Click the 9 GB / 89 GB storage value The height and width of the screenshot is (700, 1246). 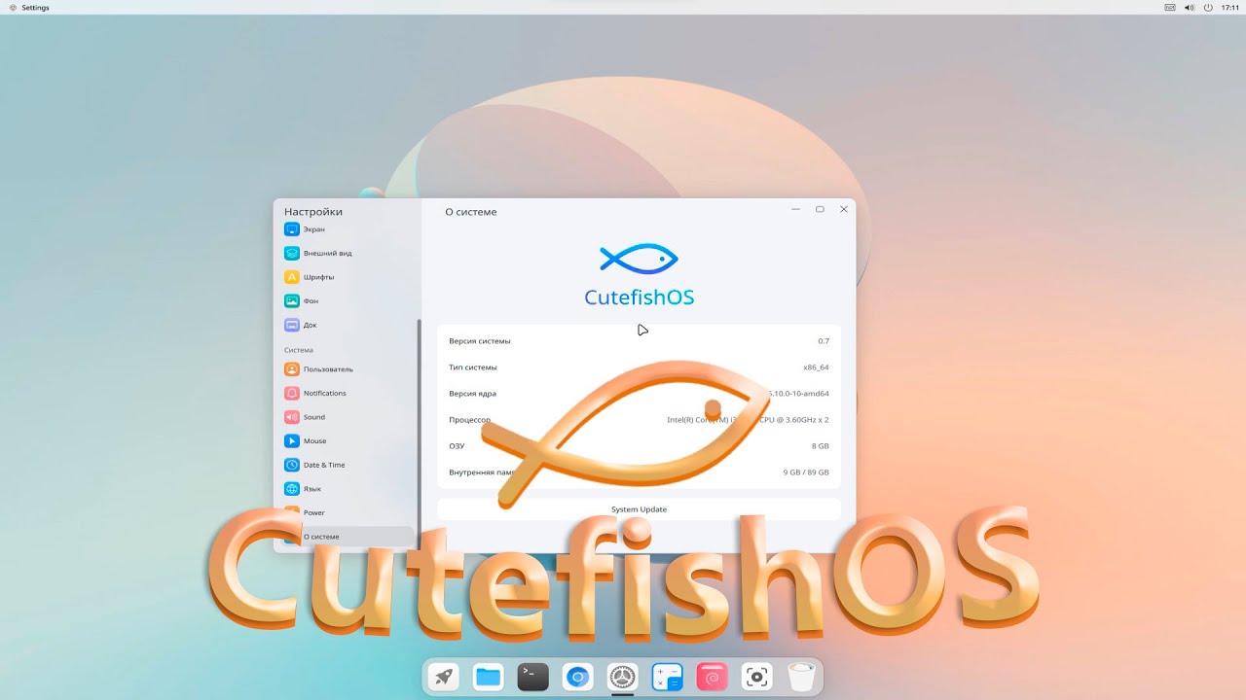806,472
